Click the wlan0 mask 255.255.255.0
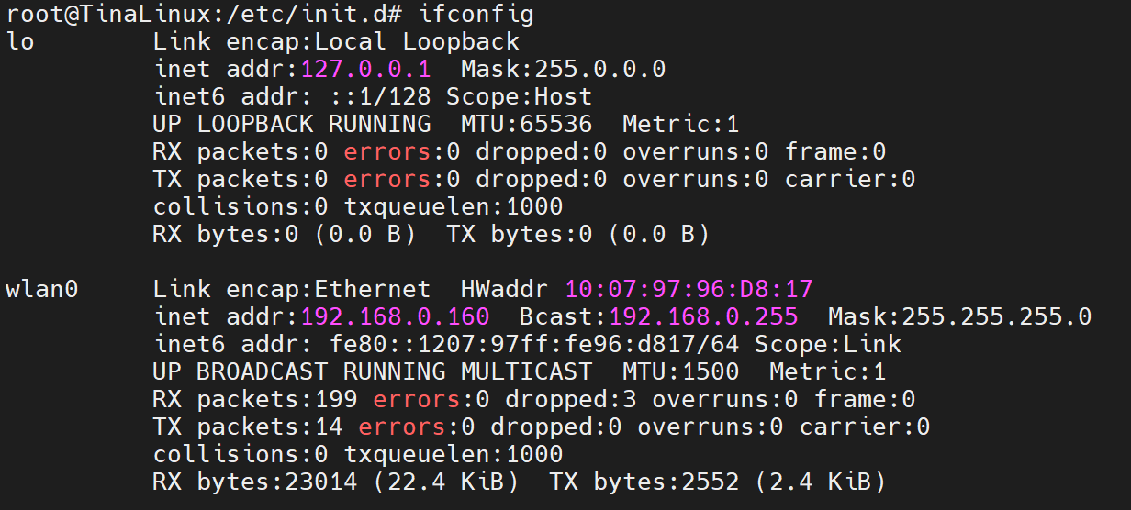1131x510 pixels. point(996,317)
